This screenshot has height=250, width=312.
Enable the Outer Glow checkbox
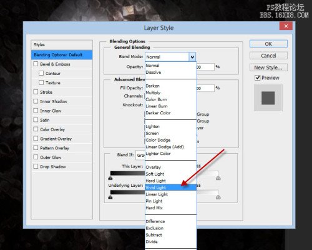(36, 157)
